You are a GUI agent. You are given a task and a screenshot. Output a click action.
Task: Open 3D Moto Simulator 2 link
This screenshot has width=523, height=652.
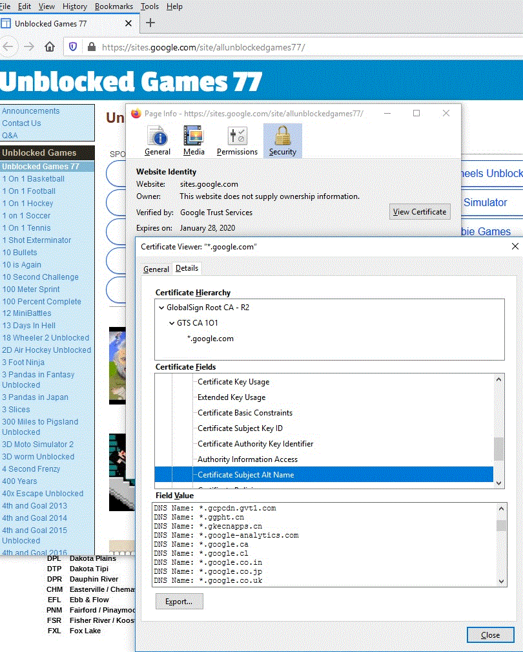coord(38,444)
